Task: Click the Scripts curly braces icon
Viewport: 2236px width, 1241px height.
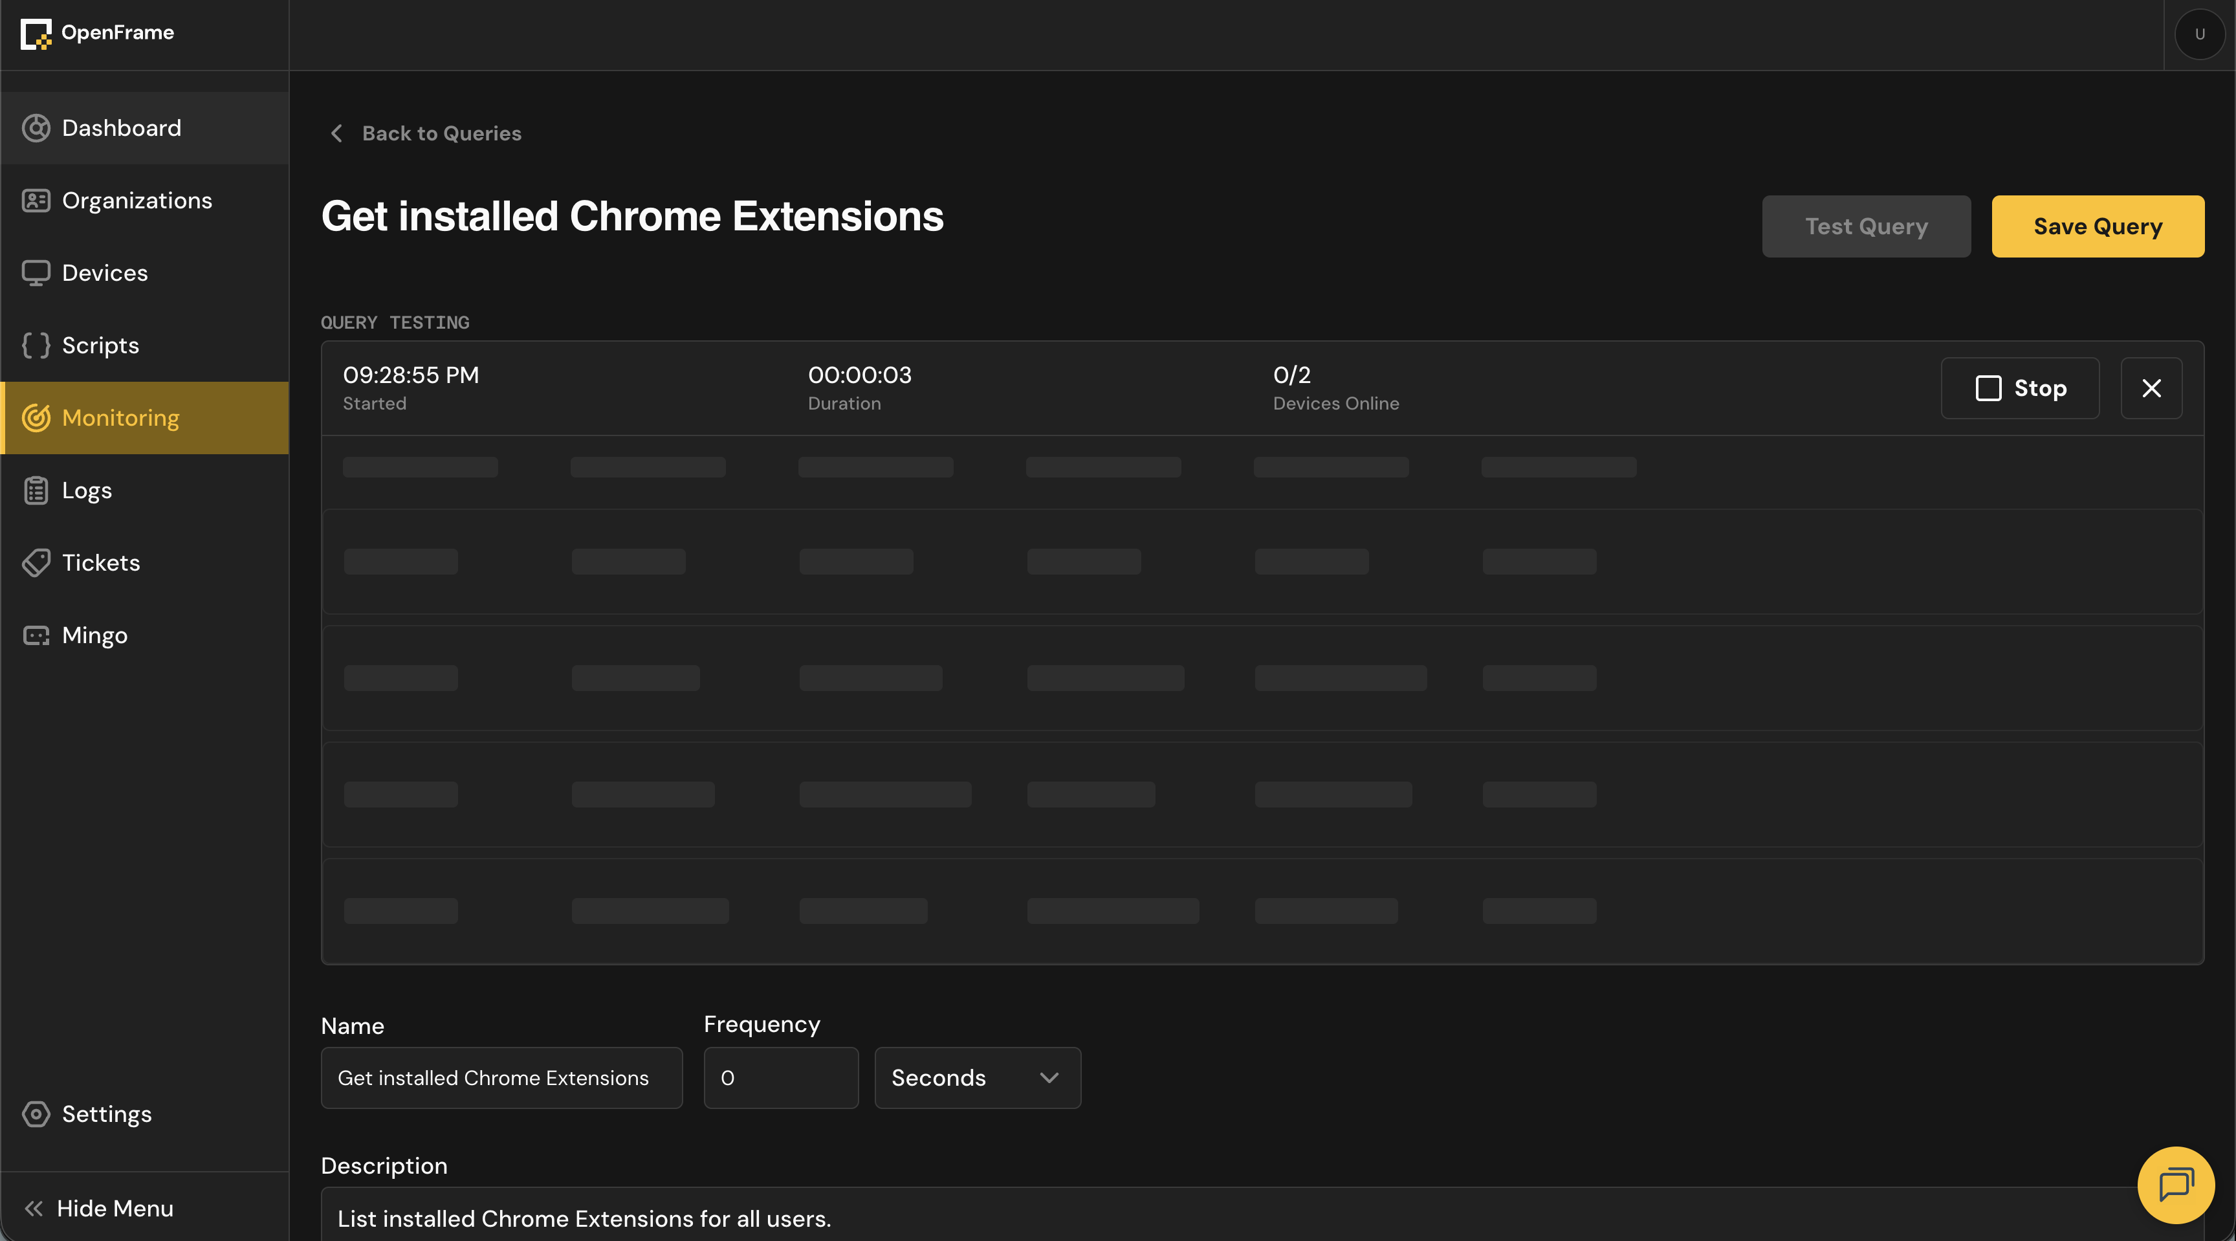Action: (x=36, y=346)
